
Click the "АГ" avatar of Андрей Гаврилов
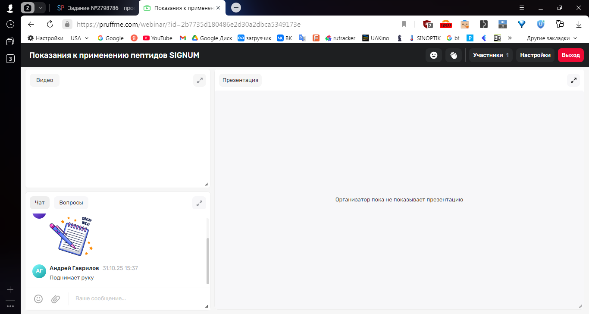39,271
